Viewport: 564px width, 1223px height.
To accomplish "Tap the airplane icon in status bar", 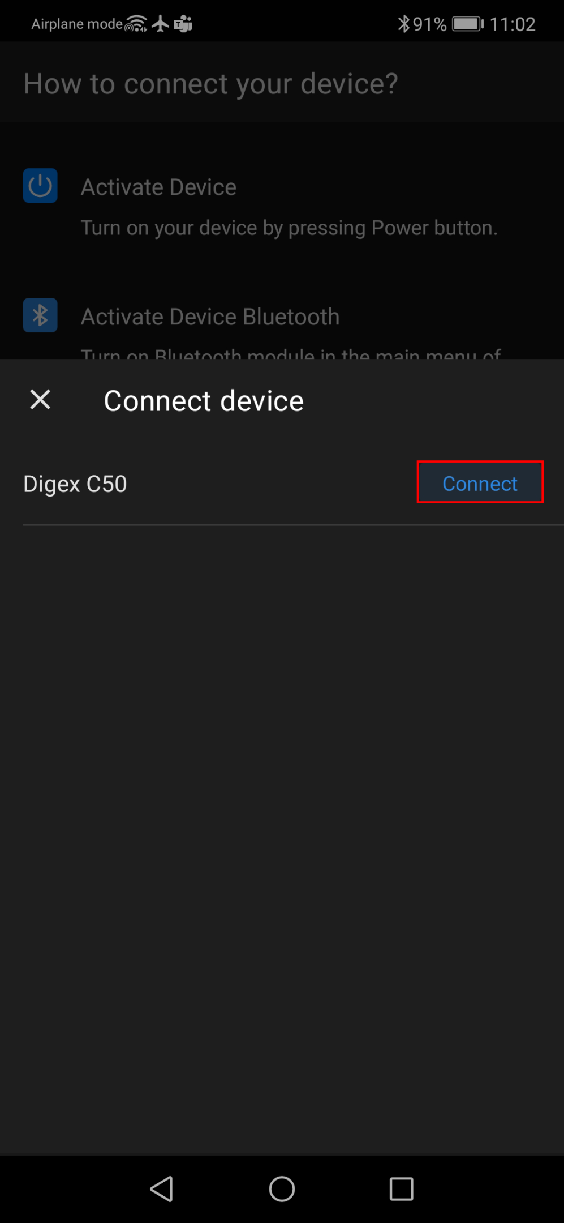I will pos(161,24).
